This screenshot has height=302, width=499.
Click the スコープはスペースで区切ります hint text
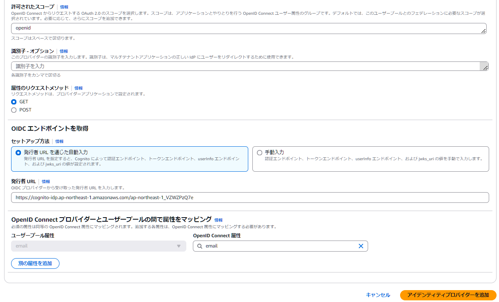click(43, 38)
